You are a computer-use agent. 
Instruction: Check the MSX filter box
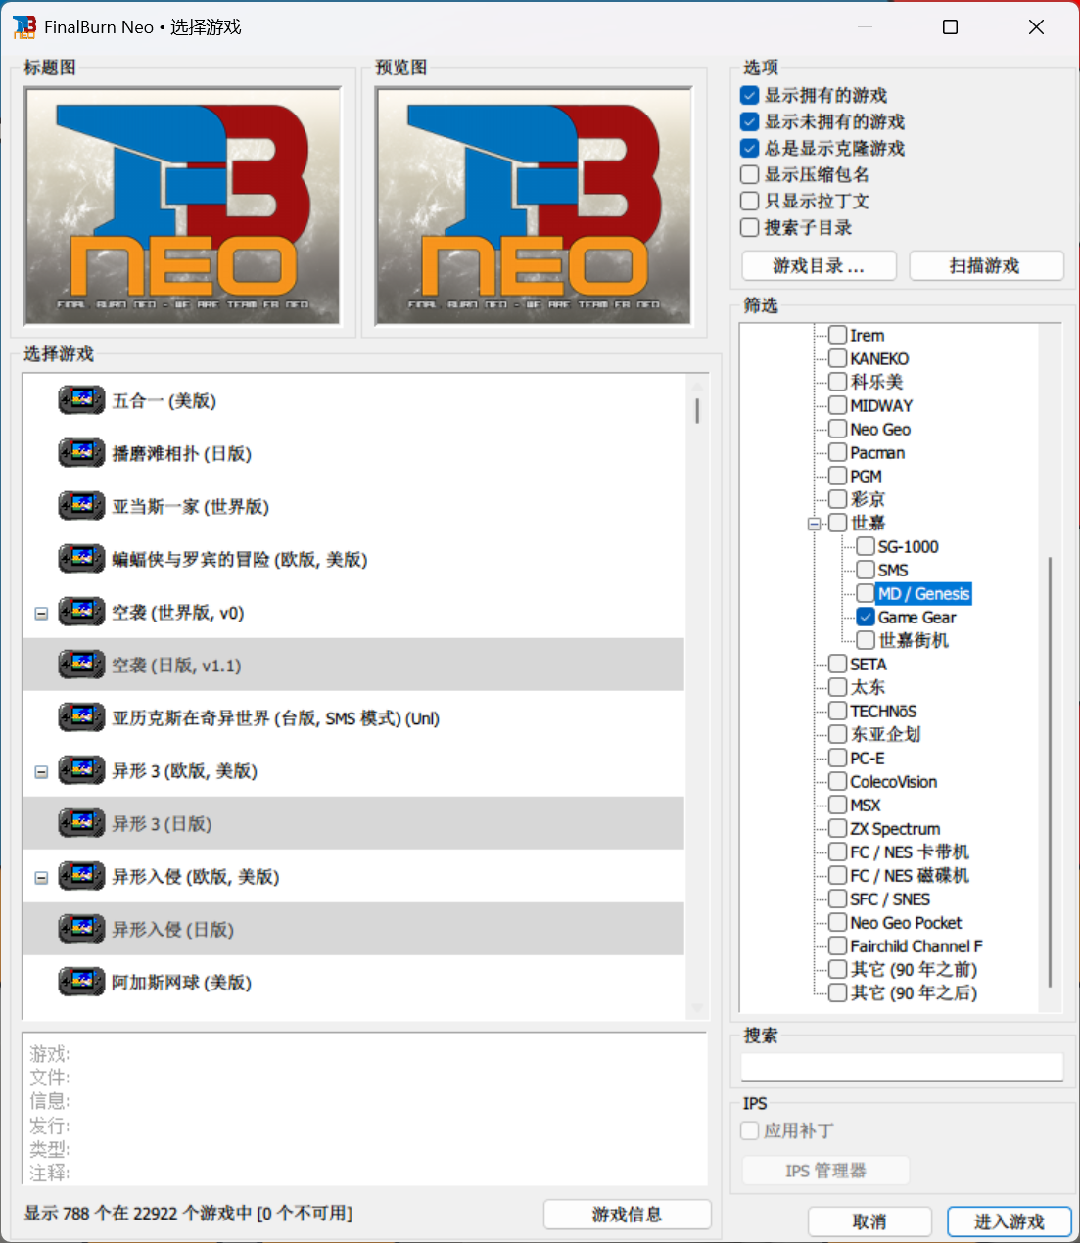tap(838, 805)
